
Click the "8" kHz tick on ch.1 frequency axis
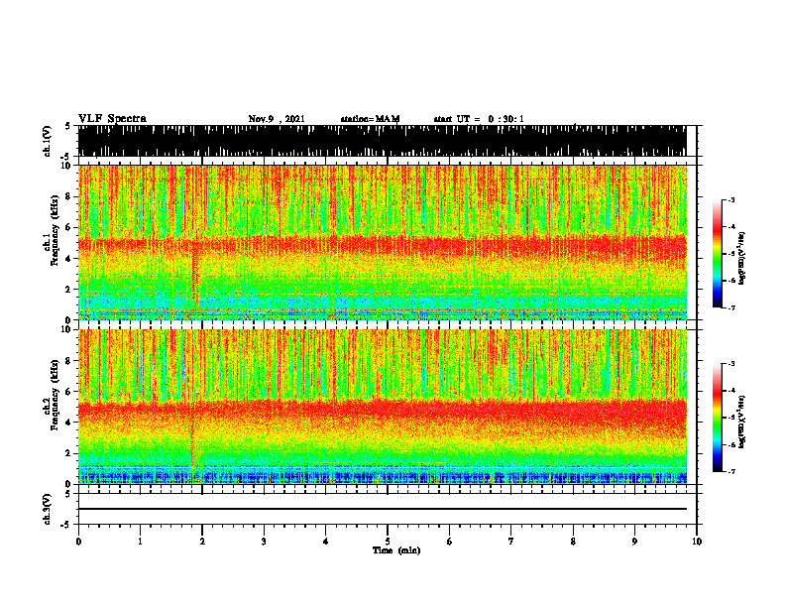point(68,196)
